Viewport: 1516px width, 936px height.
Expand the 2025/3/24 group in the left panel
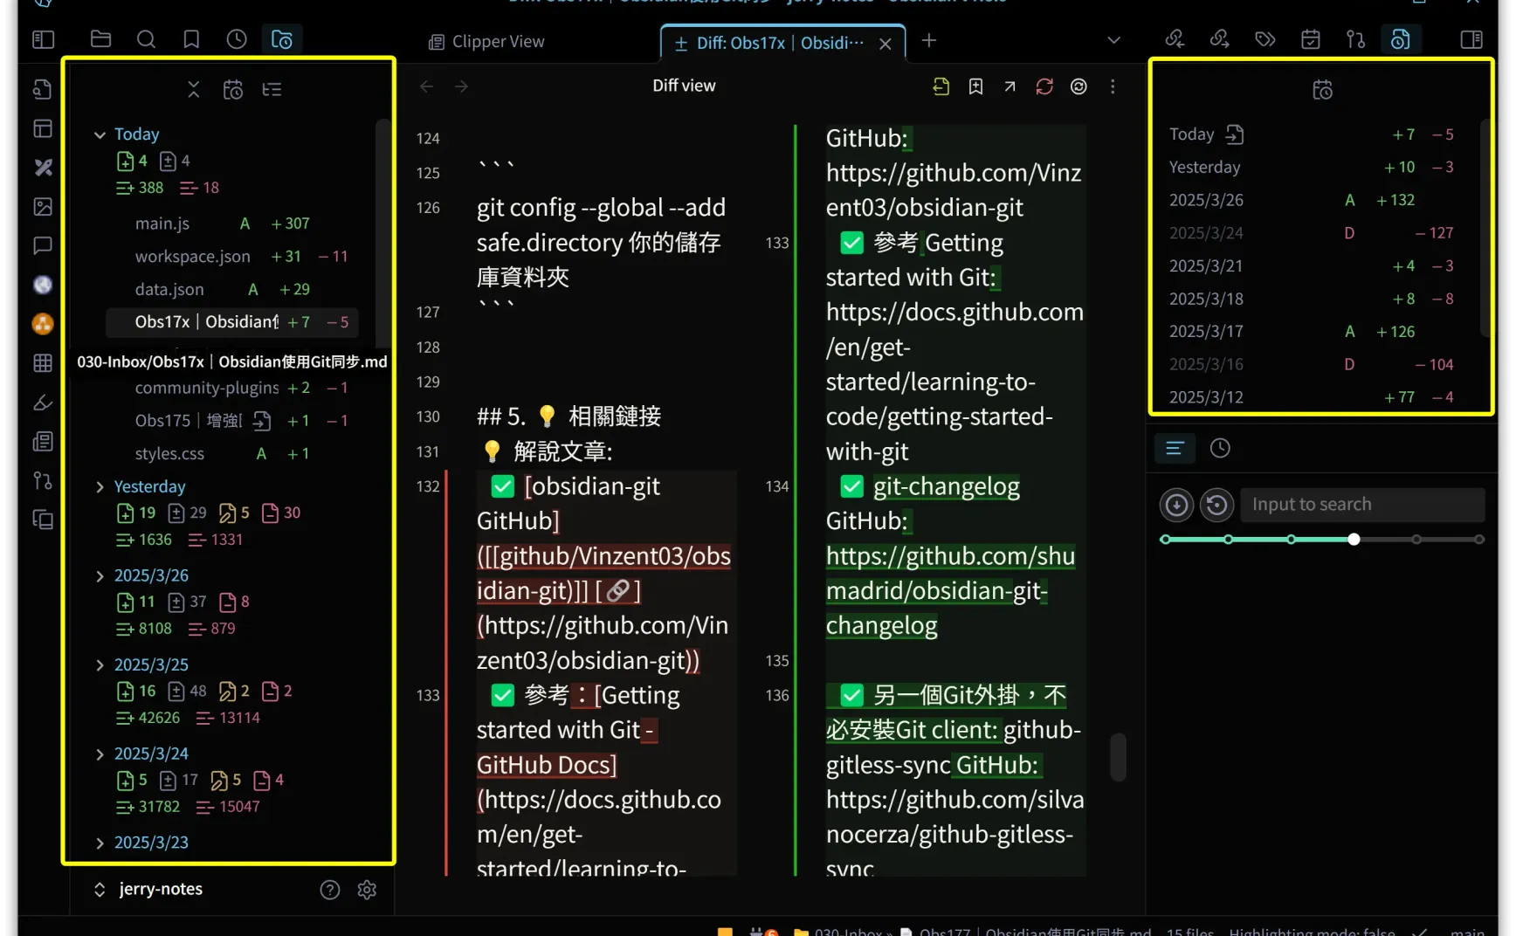(x=100, y=754)
